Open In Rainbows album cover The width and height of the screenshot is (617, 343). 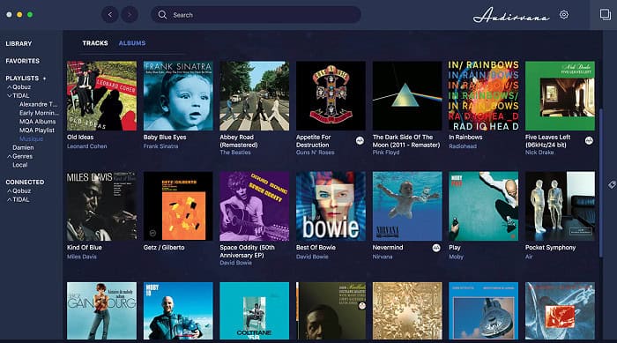(x=483, y=96)
